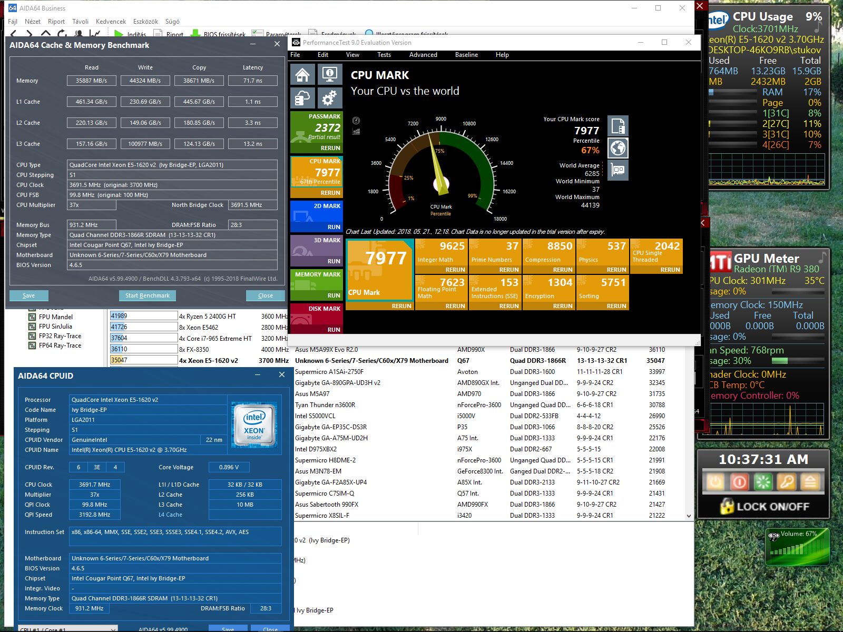This screenshot has height=632, width=843.
Task: Click the music note on CPU Usage gadget
Action: (x=818, y=26)
